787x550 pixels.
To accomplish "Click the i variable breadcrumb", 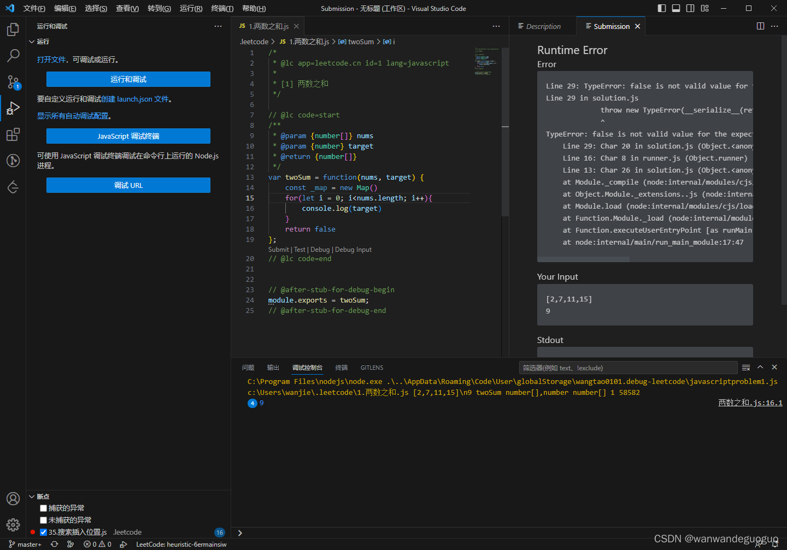I will pos(389,42).
